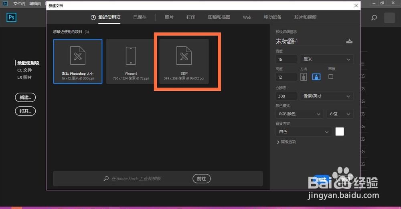Close the 新建文档 dialog with X
401x209 pixels.
pyautogui.click(x=356, y=5)
